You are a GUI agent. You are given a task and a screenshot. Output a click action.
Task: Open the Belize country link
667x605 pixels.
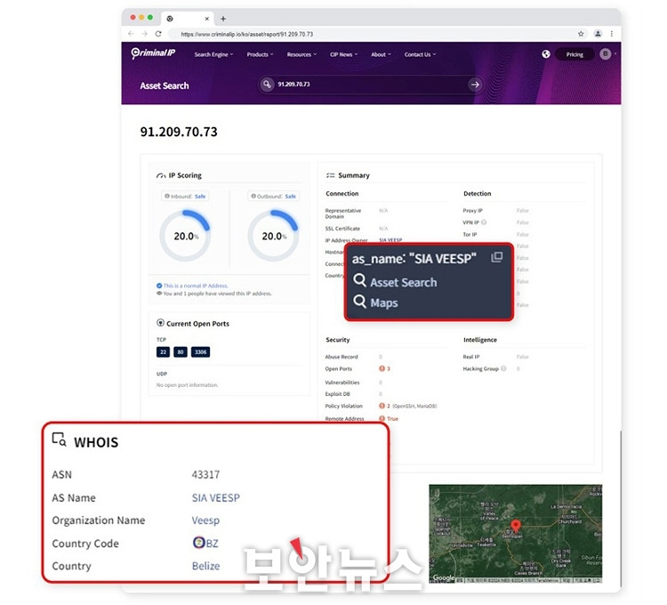206,566
